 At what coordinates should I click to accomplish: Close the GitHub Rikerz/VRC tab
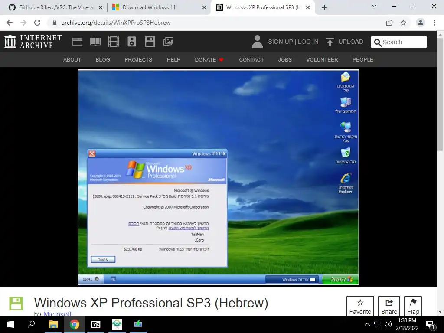pyautogui.click(x=101, y=8)
